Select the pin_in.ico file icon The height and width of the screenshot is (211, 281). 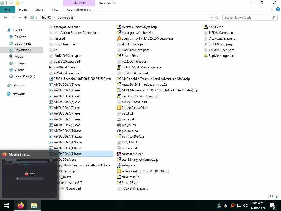[x=119, y=125]
